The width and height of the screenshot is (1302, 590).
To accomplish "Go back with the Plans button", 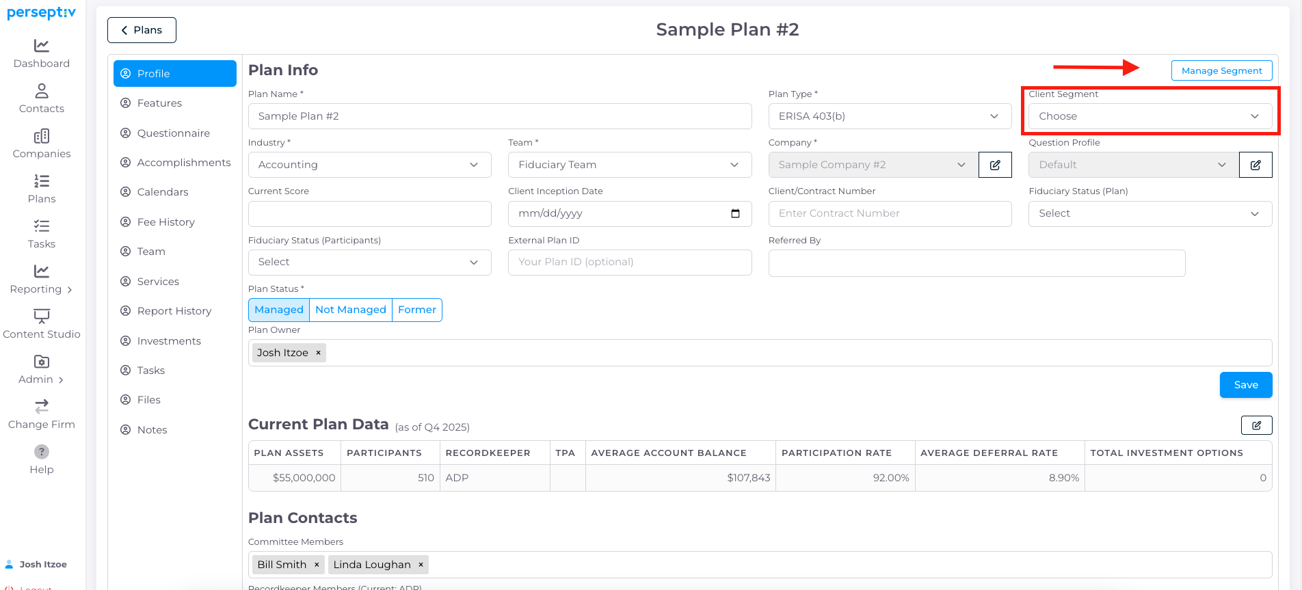I will click(x=142, y=30).
